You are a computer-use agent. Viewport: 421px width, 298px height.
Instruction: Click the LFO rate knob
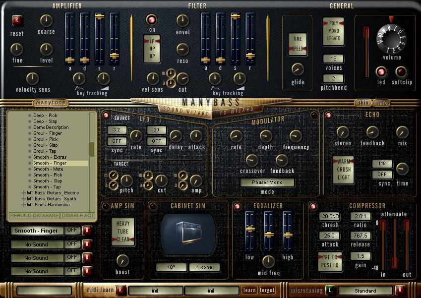point(136,136)
